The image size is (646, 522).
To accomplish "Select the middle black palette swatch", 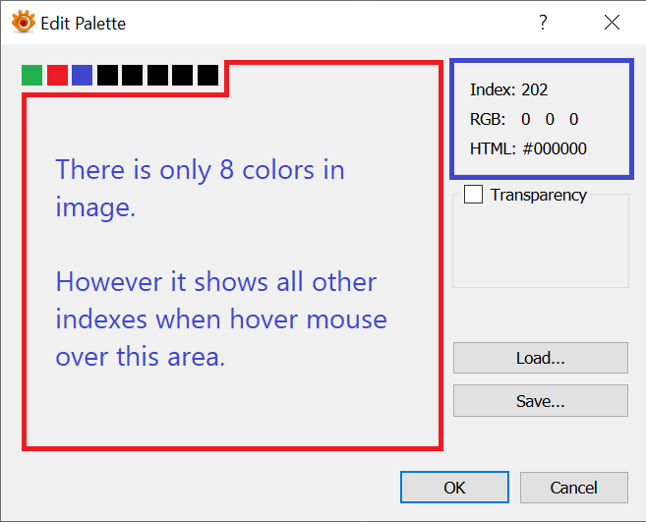I will click(x=157, y=75).
